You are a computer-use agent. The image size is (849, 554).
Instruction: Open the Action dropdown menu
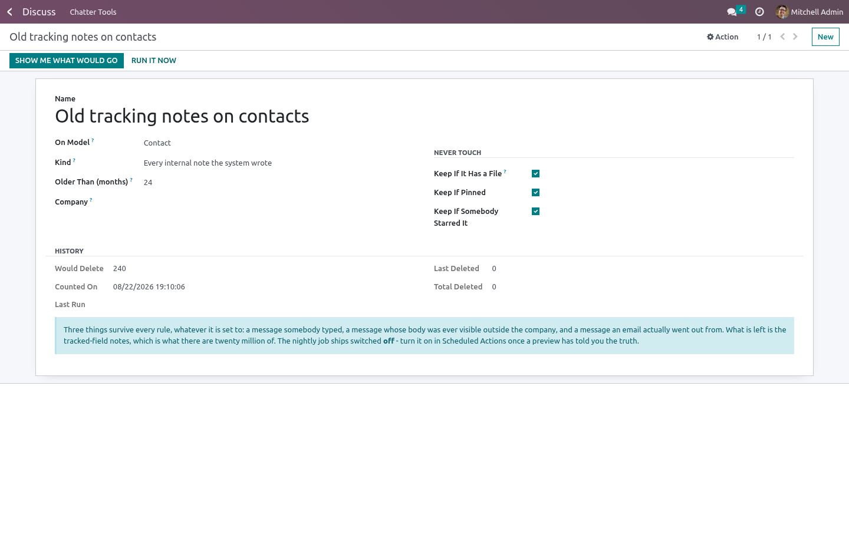722,37
